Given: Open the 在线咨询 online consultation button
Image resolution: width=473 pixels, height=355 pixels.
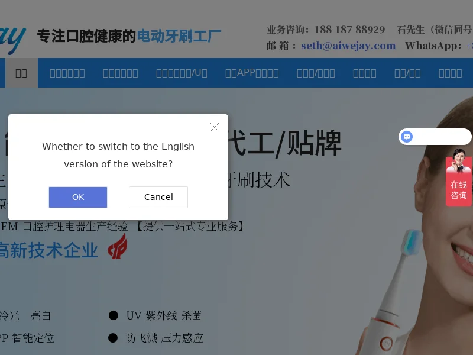Looking at the screenshot, I should coord(459,190).
